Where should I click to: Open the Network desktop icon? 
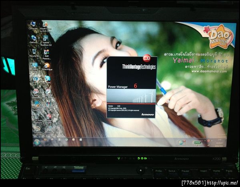(33, 39)
